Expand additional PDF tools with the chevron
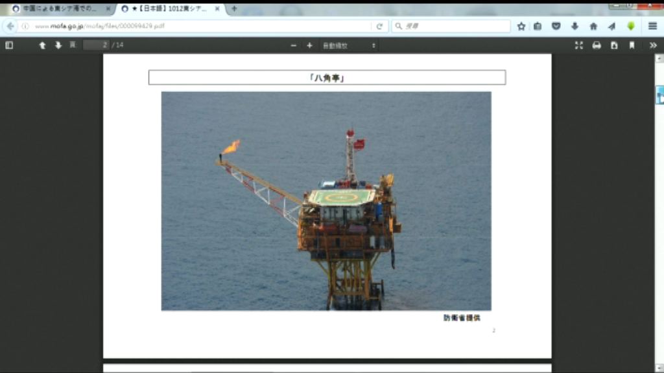 (x=652, y=45)
